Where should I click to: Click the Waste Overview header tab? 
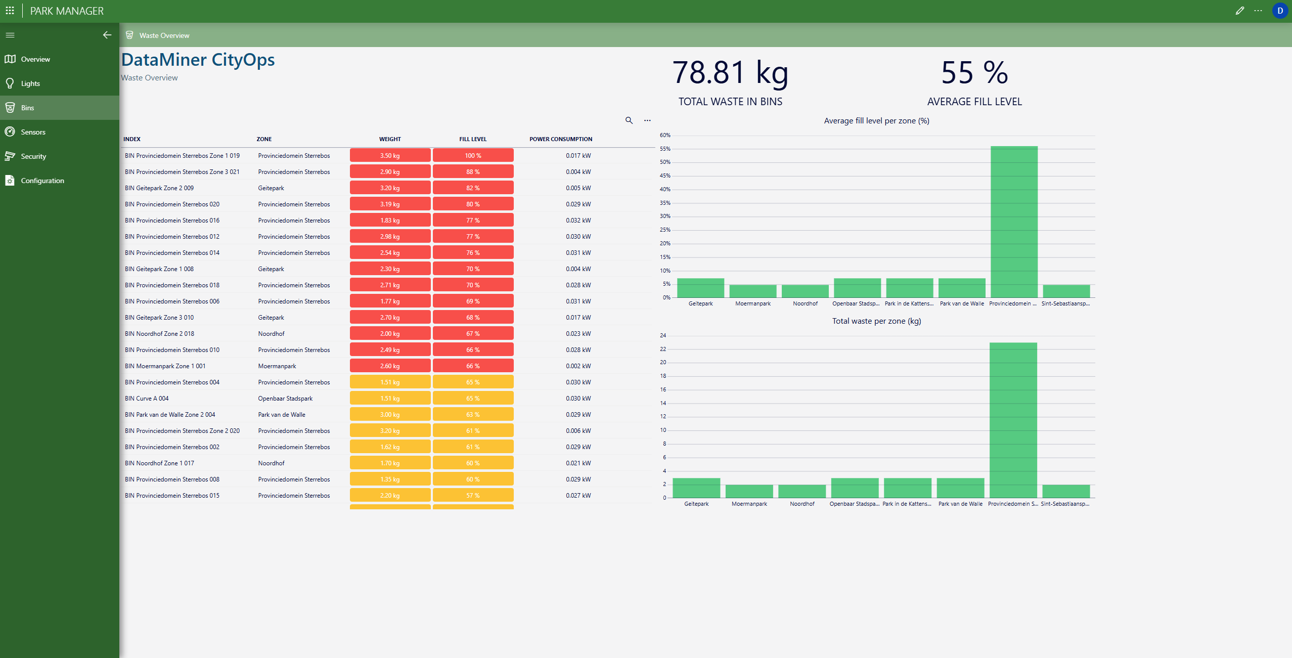coord(164,35)
